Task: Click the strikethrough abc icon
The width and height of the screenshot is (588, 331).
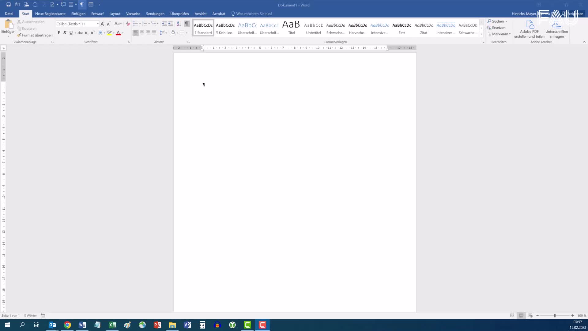Action: coord(80,33)
